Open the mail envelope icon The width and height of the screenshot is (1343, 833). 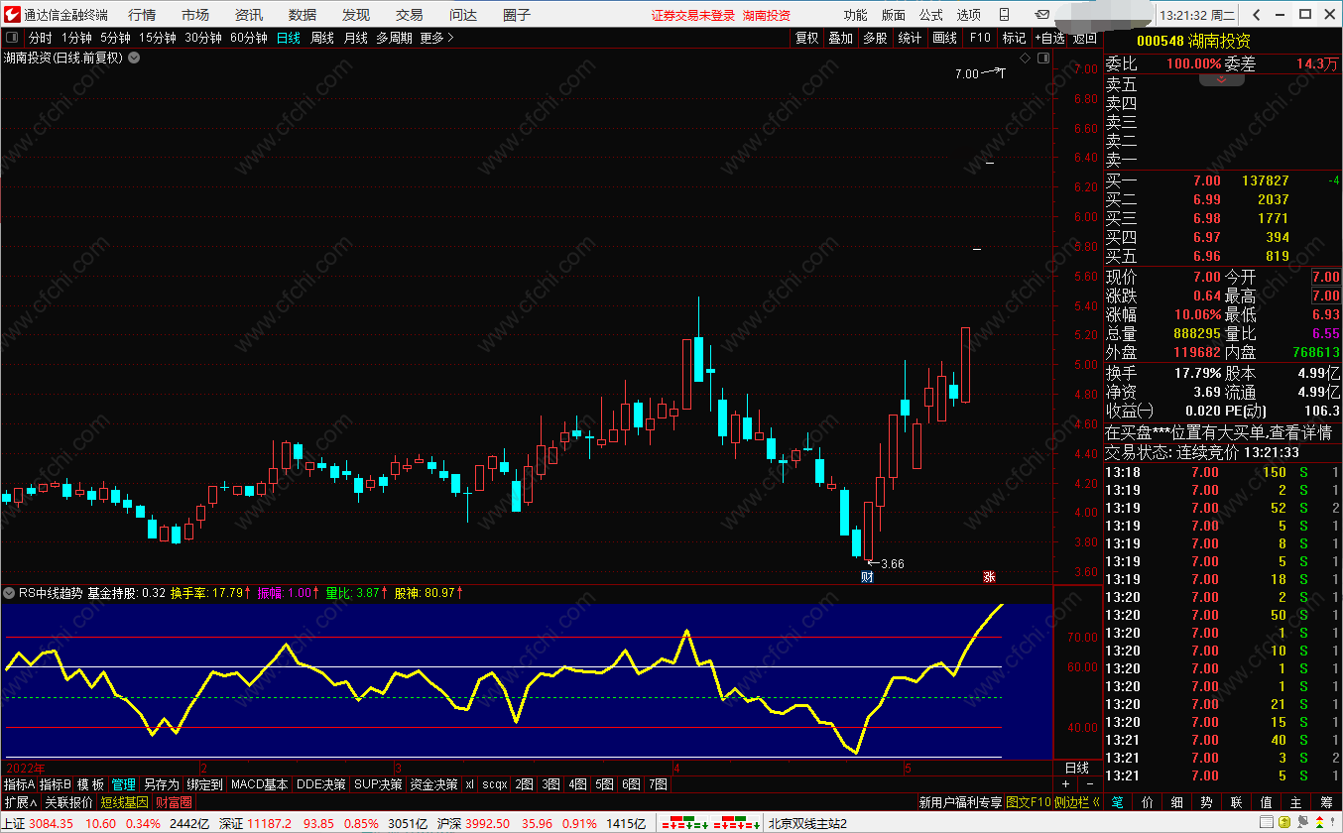pyautogui.click(x=1040, y=15)
